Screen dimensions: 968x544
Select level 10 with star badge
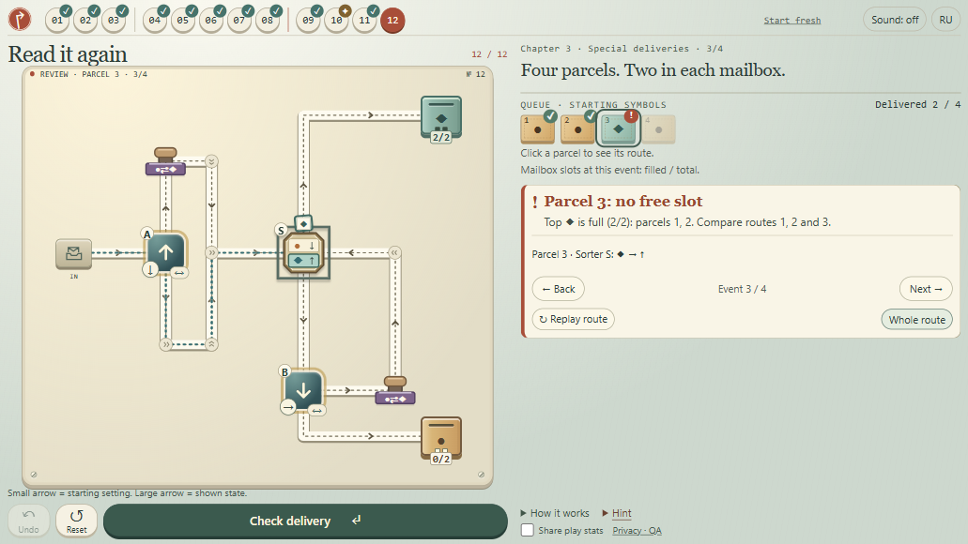click(x=336, y=21)
